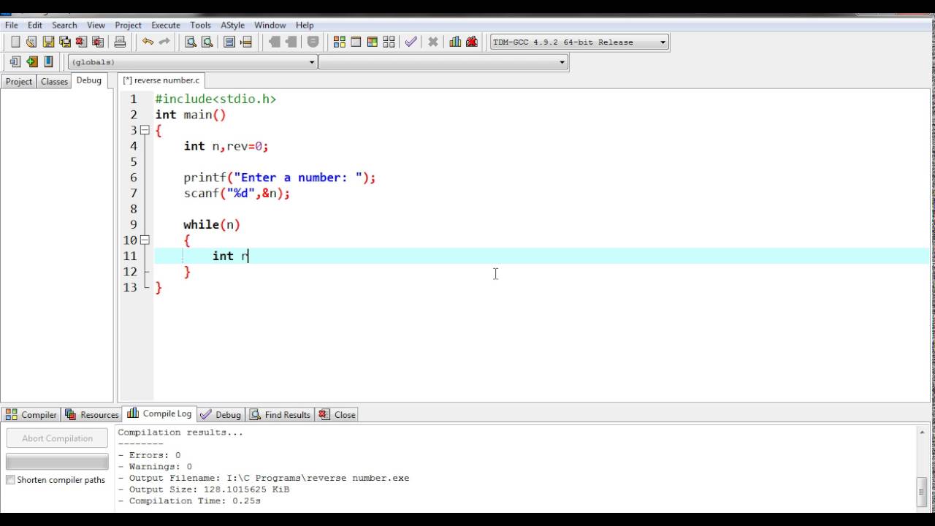Click the Delete Profiling Information toolbar icon
Screen dimensions: 935x526
pos(472,42)
